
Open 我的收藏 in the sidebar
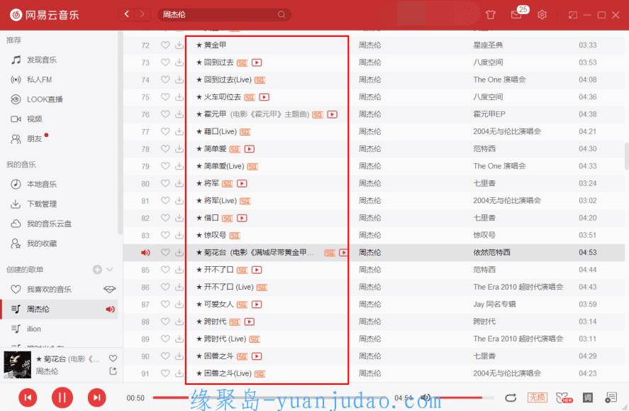pos(34,243)
